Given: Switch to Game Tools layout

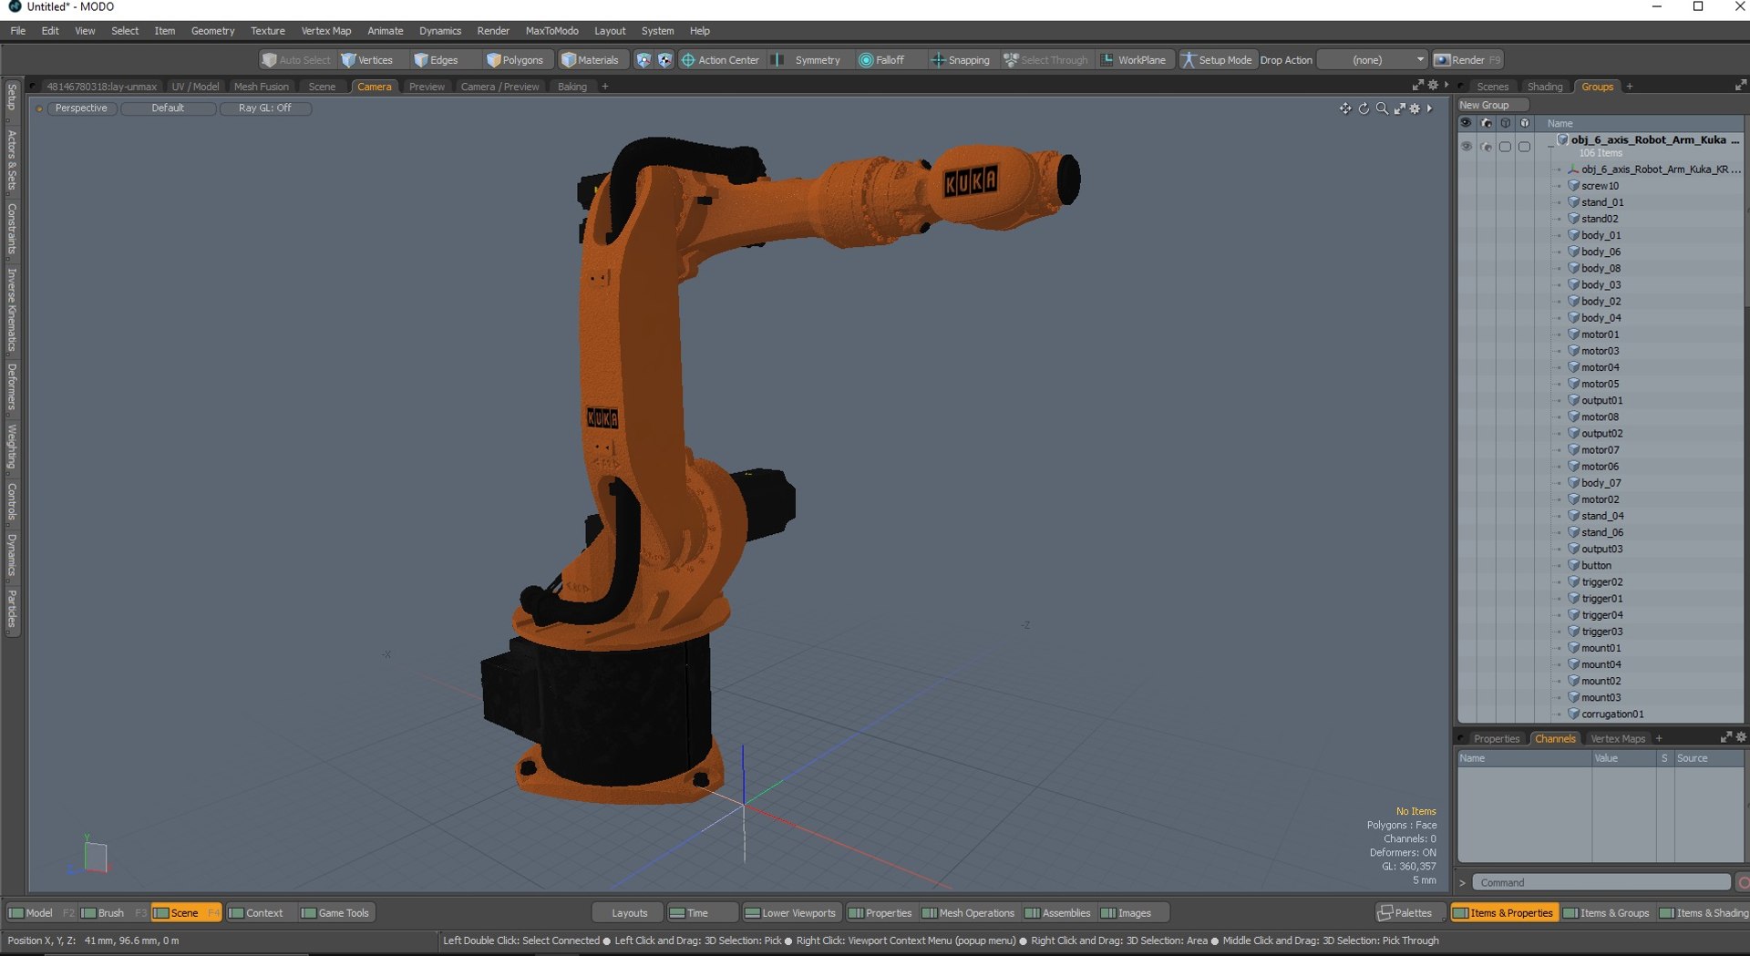Looking at the screenshot, I should [x=335, y=913].
